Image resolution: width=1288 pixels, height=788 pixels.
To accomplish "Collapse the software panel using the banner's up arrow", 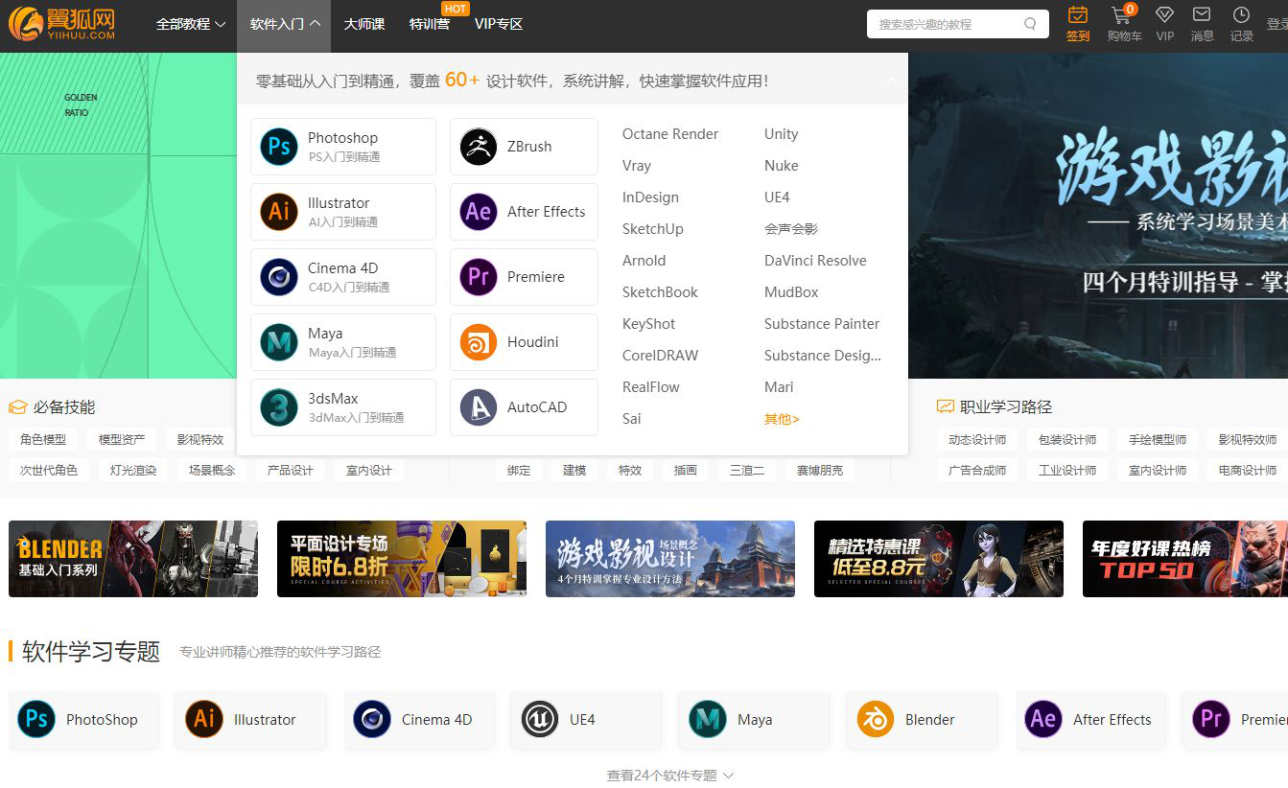I will click(893, 81).
